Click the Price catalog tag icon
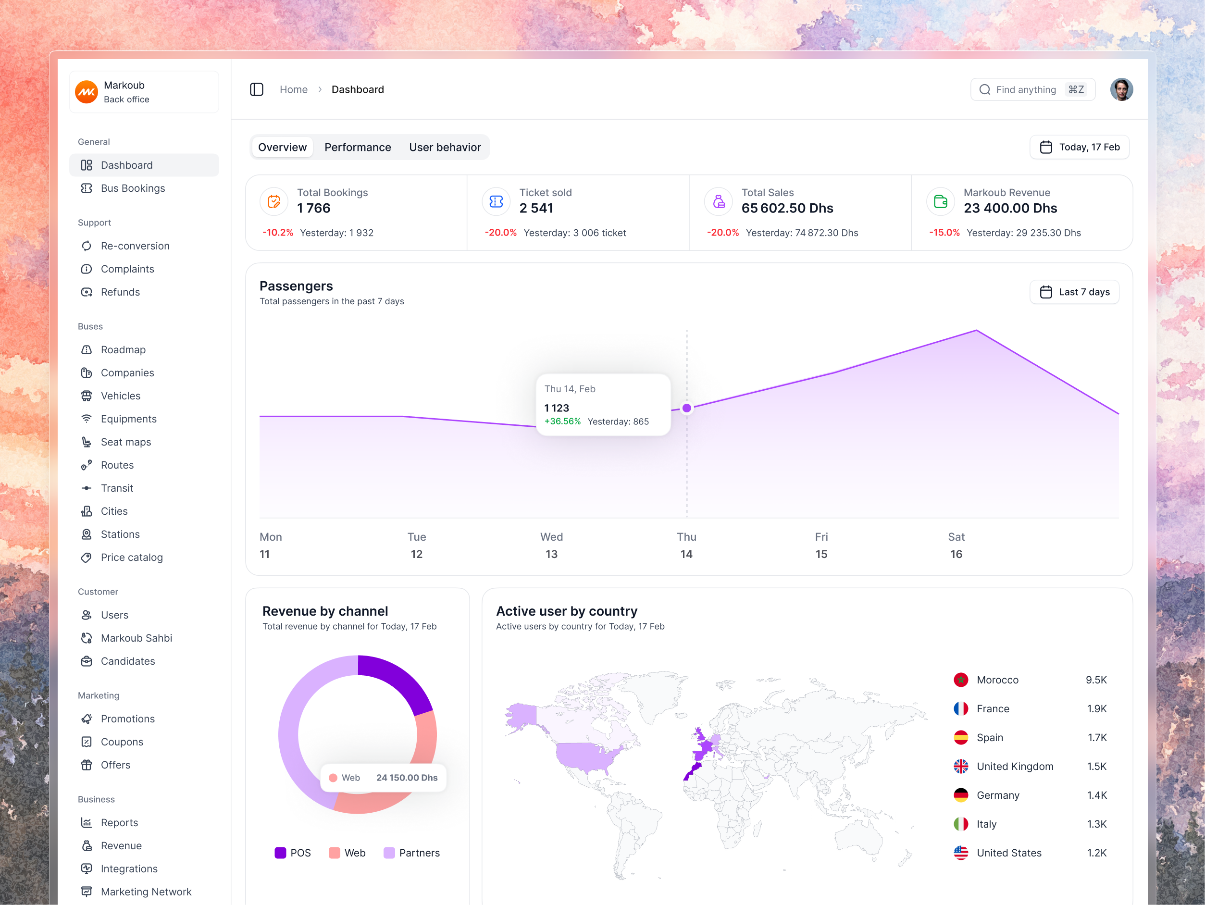The image size is (1205, 905). [x=87, y=558]
